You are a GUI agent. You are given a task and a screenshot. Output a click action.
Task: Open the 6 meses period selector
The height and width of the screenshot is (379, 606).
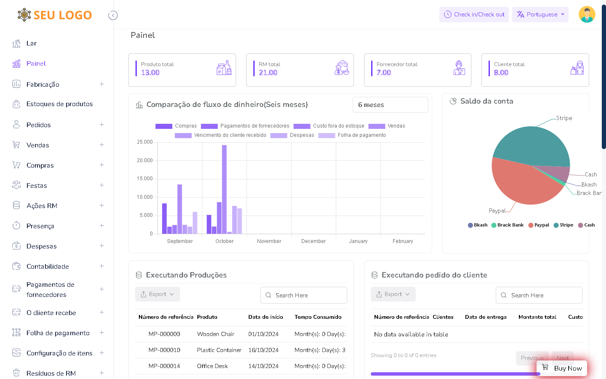[390, 105]
